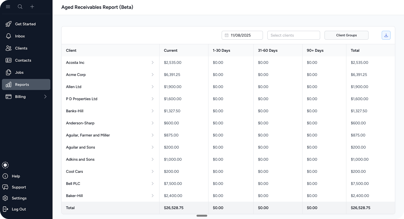Expand Baker-Hill row chevron
This screenshot has width=404, height=219.
(153, 196)
